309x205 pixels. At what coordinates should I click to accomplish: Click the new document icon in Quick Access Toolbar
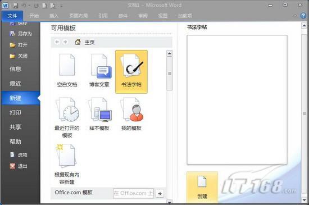pos(44,6)
